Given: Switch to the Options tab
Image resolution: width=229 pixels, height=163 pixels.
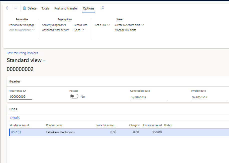Looking at the screenshot, I should pos(88,8).
